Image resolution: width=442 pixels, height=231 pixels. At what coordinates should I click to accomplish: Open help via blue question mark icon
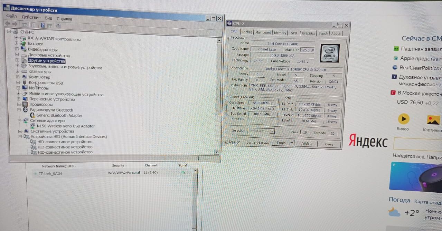point(43,25)
